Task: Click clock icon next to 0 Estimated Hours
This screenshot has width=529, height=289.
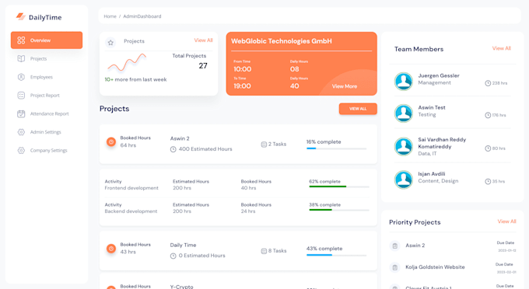Action: click(173, 256)
